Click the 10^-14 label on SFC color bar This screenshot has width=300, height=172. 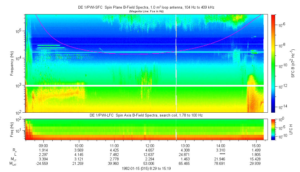click(282, 107)
